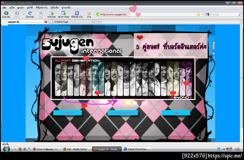Switch to Edit - Mozilla Firefox taskbar window

click(x=76, y=149)
